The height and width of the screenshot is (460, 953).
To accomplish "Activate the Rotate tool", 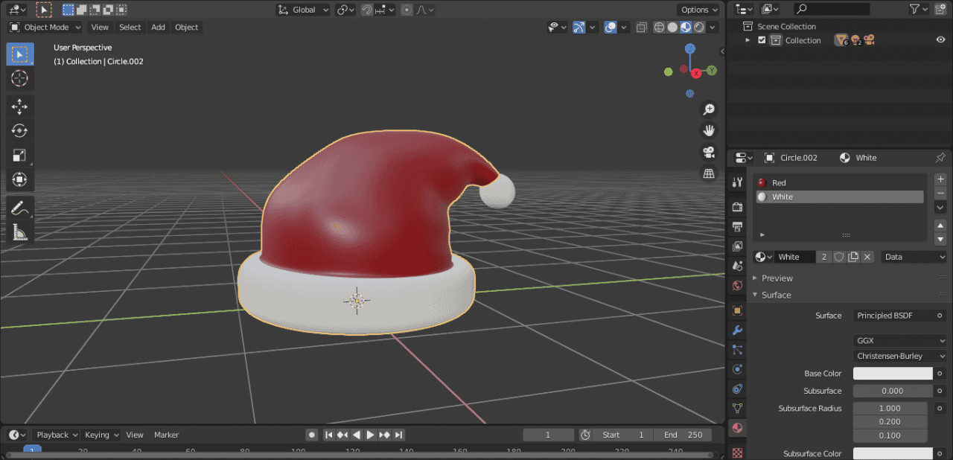I will pyautogui.click(x=20, y=130).
